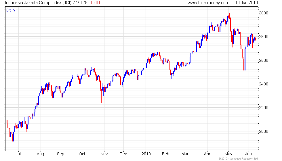This screenshot has width=282, height=161.
Task: Click the red change value -15.01
Action: (x=94, y=3)
